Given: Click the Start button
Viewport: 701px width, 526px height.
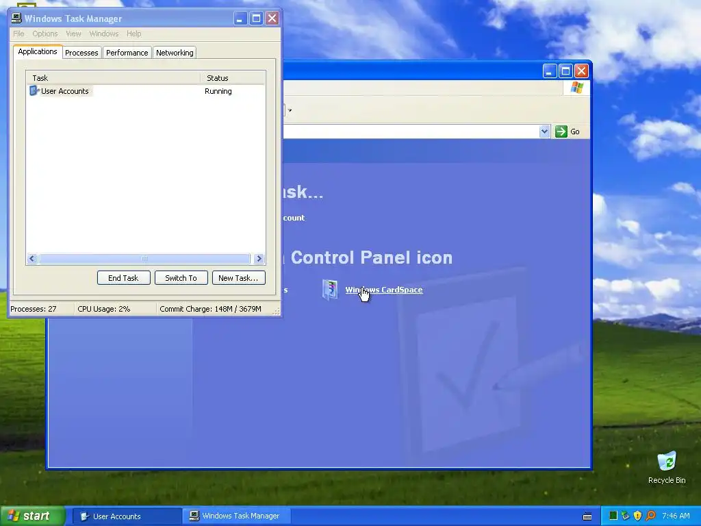Looking at the screenshot, I should [x=32, y=516].
